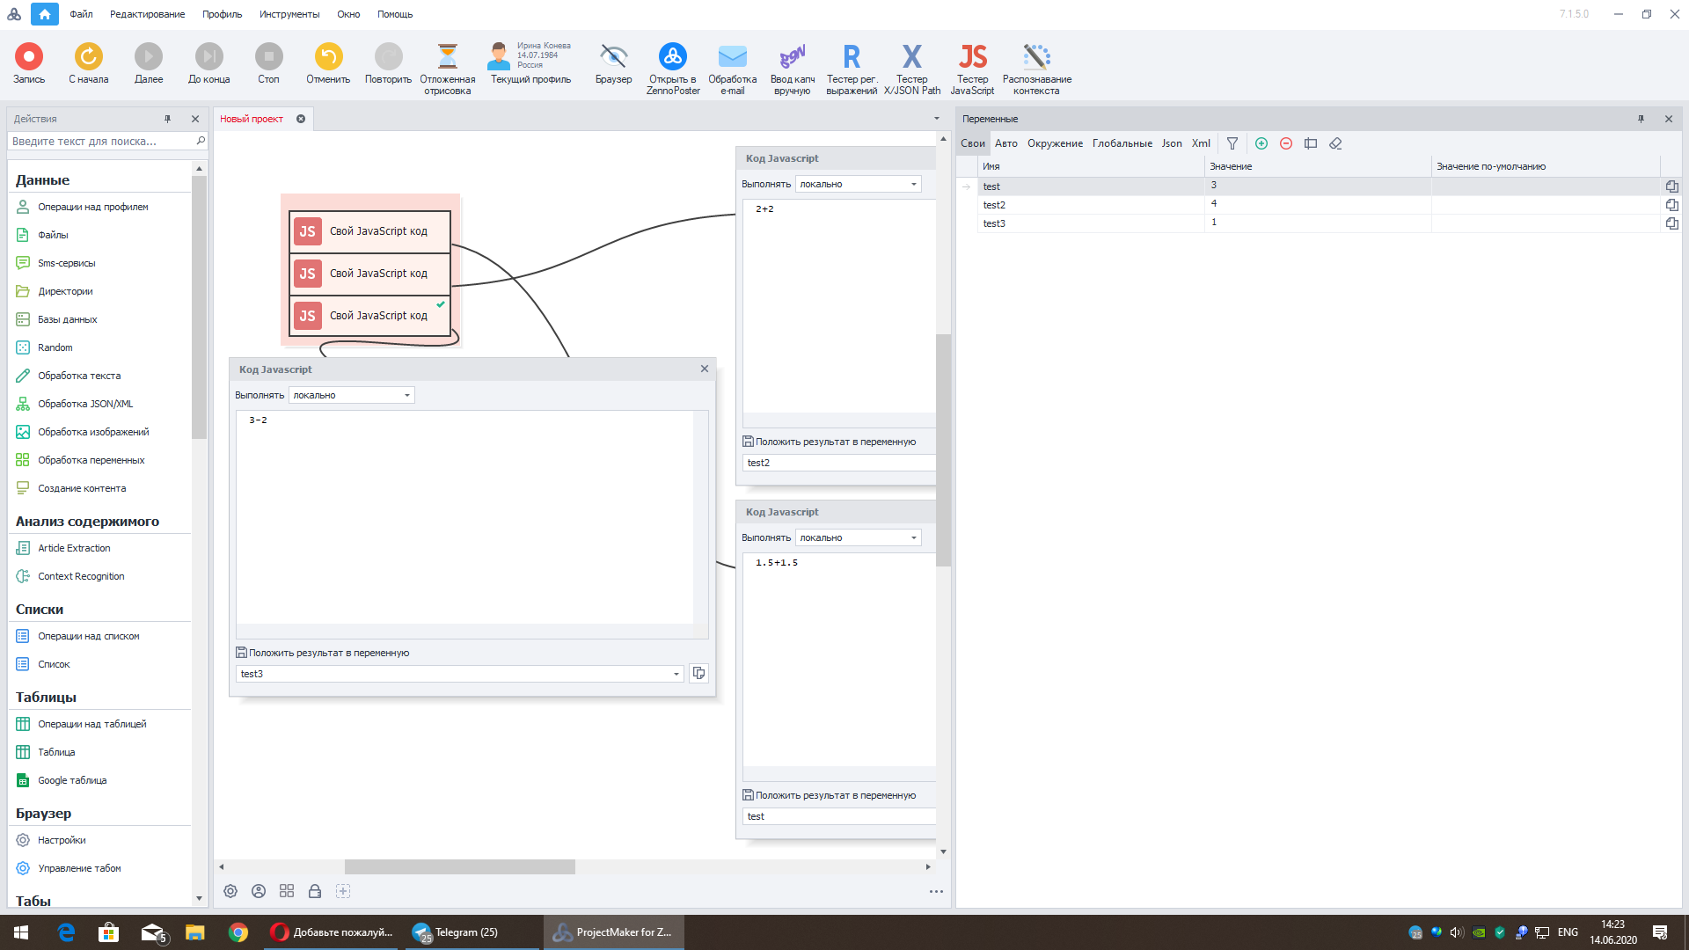Select the test3 variable row
The height and width of the screenshot is (950, 1689).
[1317, 223]
